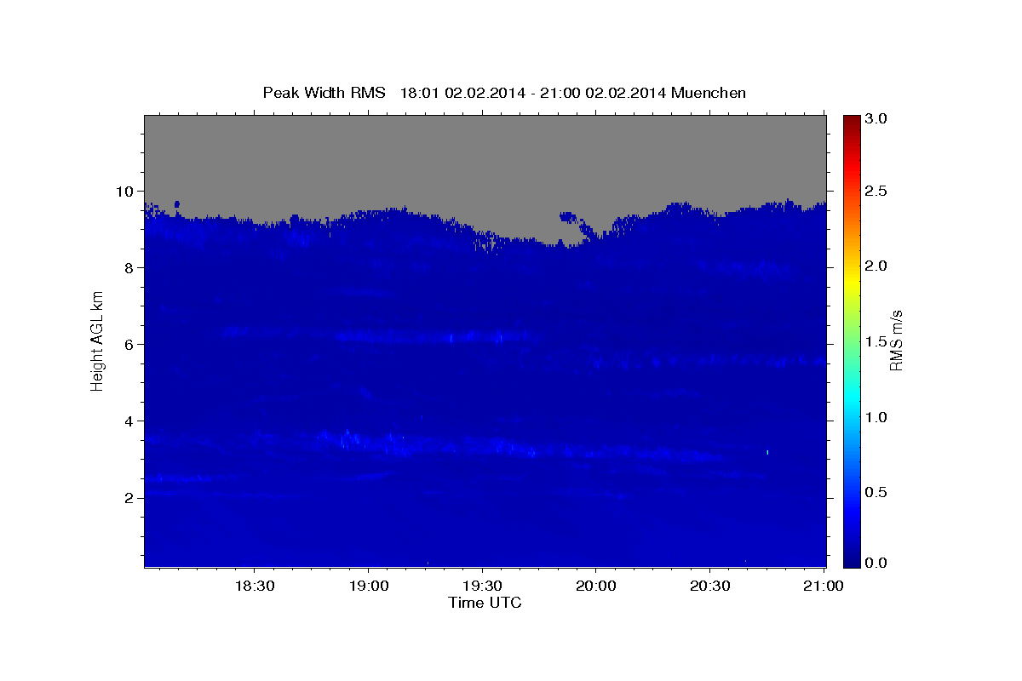Click the colorbar value 2.0
Viewport: 1022px width, 681px height.
point(877,266)
